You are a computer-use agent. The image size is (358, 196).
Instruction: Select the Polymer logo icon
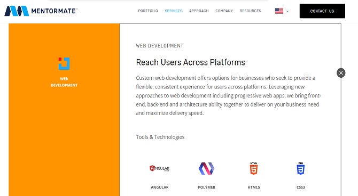[x=206, y=168]
